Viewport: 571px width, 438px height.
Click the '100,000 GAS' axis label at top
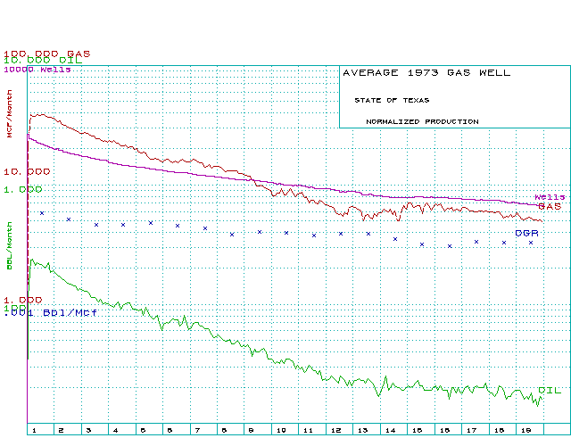coord(46,53)
